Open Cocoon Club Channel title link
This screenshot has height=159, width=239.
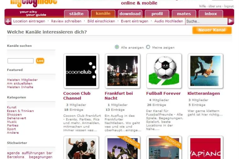pos(77,96)
